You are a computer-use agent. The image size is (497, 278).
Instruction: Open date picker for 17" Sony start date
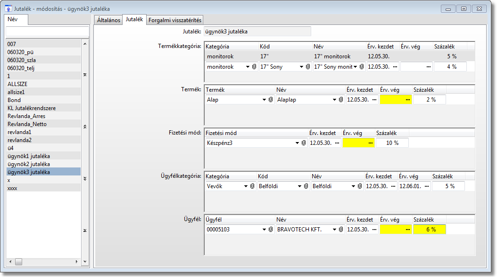(395, 67)
